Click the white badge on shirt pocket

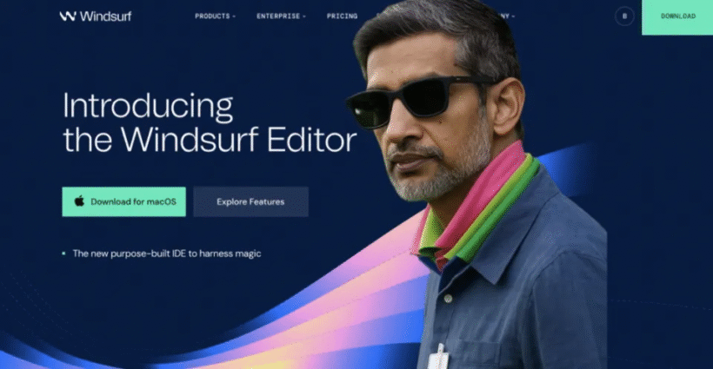[x=438, y=358]
